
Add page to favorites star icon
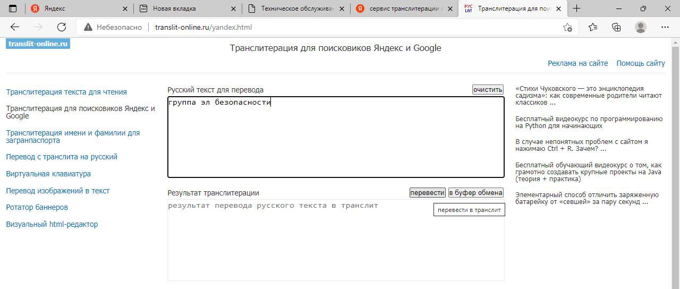[567, 27]
